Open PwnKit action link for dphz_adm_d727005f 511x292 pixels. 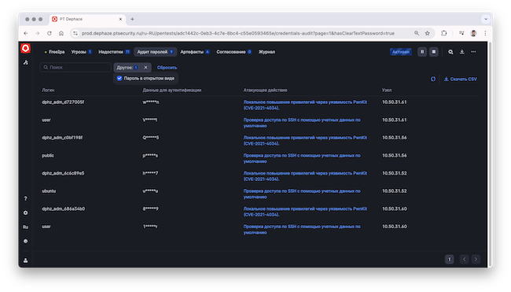[305, 105]
